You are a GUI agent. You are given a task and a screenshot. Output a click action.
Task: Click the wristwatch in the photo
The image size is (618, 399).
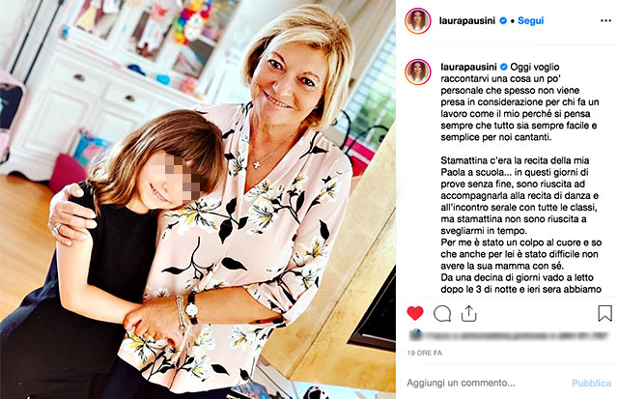click(x=191, y=308)
